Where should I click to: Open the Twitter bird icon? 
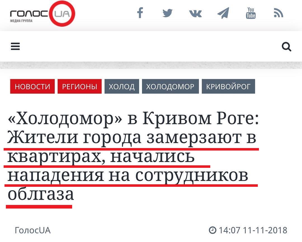pos(167,13)
